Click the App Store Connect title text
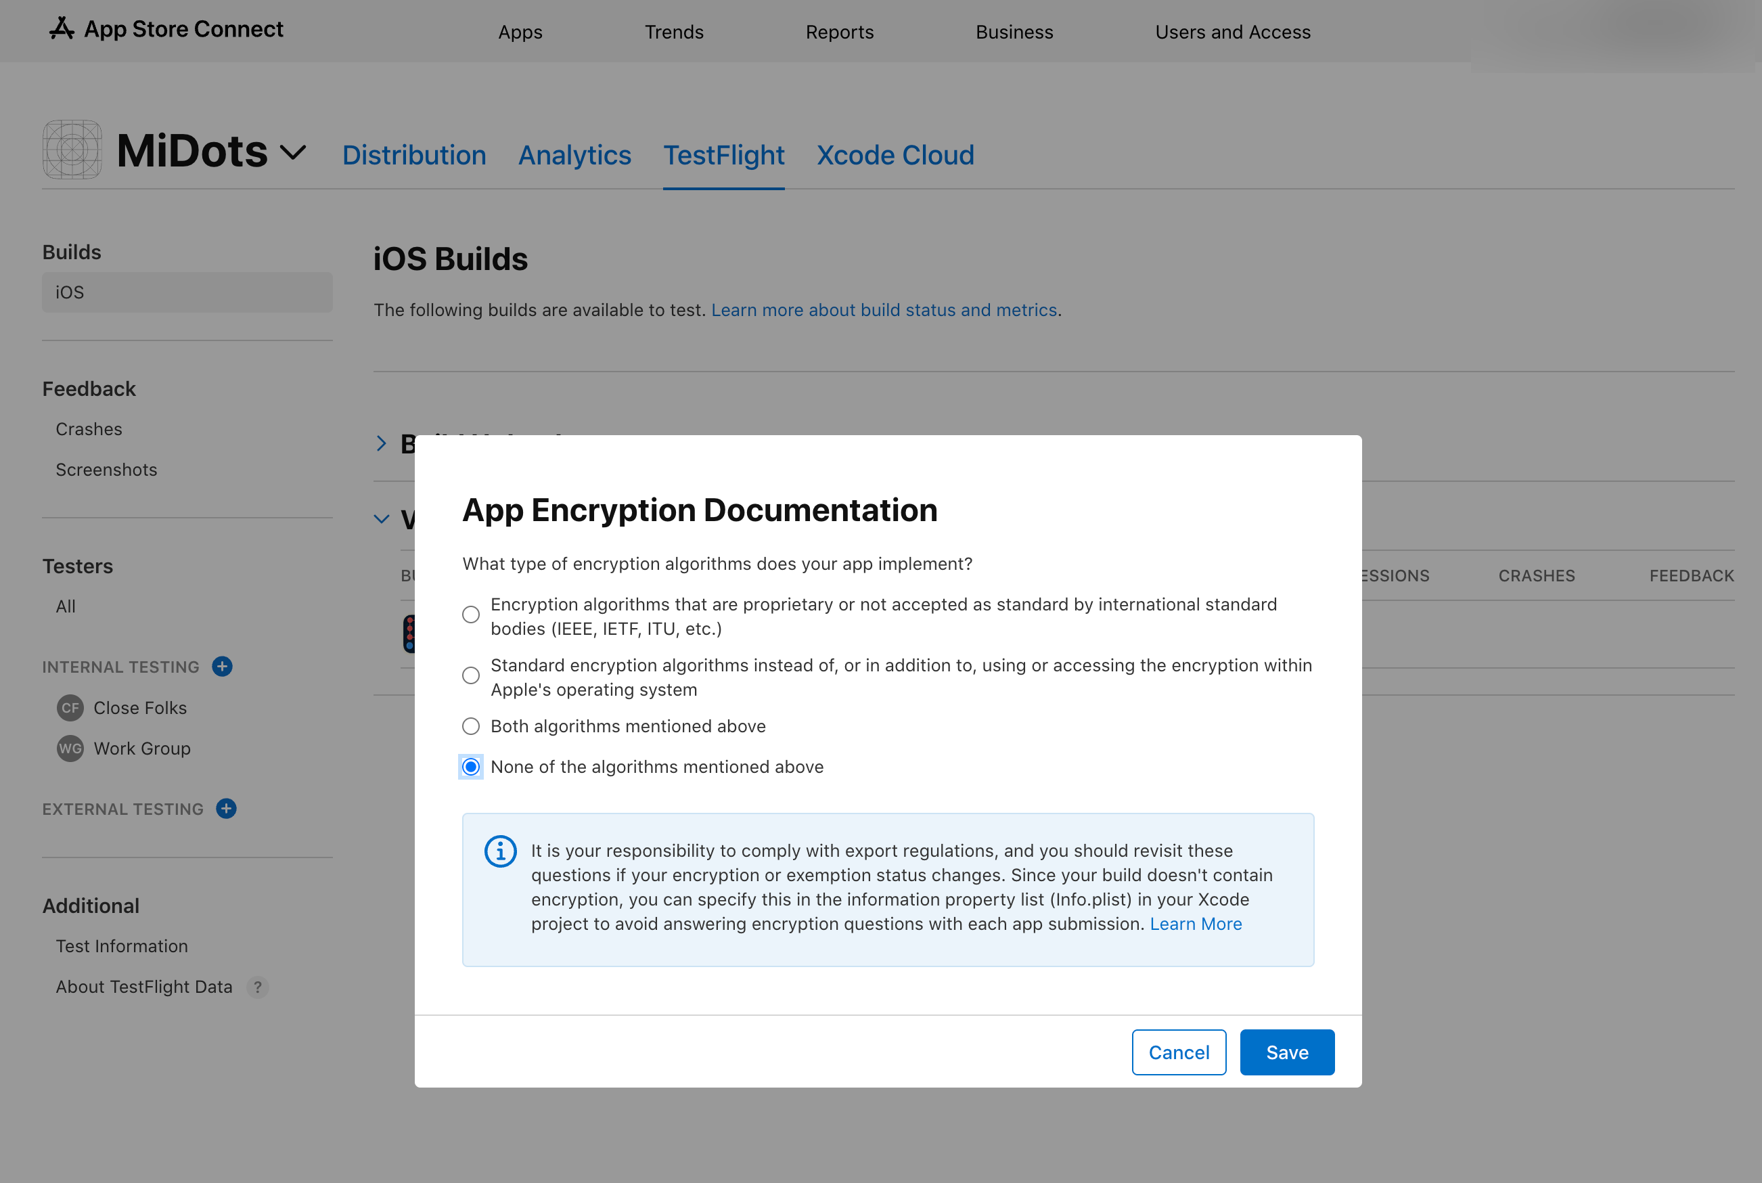 183,28
